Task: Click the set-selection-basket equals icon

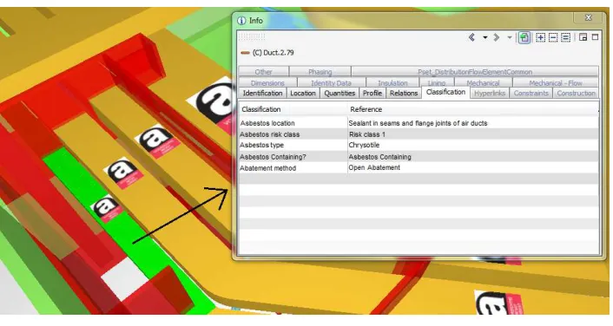Action: 565,37
